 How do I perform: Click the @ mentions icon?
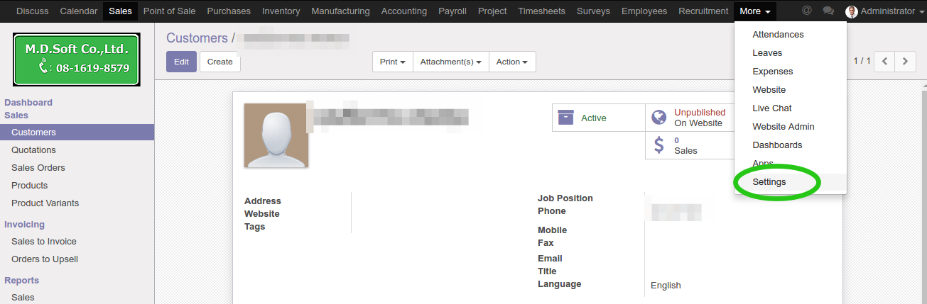(806, 11)
